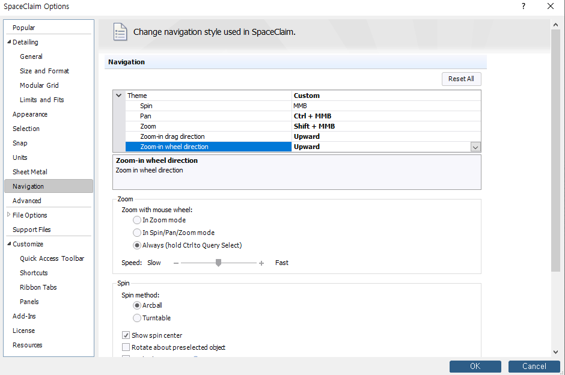Open Quick Access Toolbar customization
The image size is (565, 375).
pyautogui.click(x=52, y=258)
